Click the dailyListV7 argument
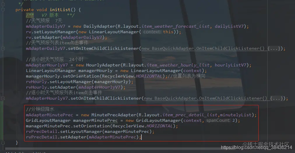The width and height of the screenshot is (295, 153). pos(229,26)
